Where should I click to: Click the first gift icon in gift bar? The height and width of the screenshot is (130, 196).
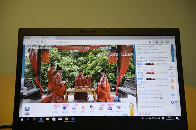(56, 108)
